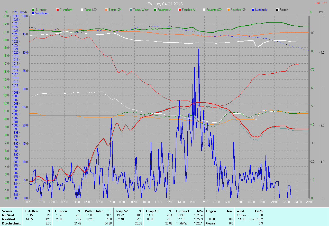Click the 12:00 tick on the time axis
This screenshot has height=226, width=329.
(169, 202)
